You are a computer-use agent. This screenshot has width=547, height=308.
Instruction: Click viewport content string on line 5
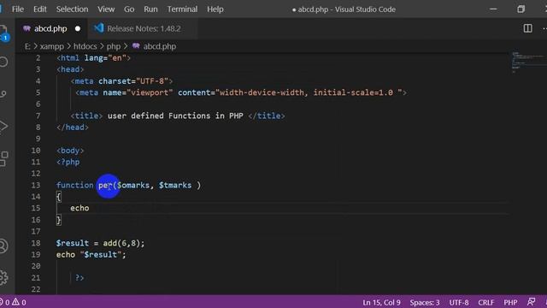click(x=309, y=92)
